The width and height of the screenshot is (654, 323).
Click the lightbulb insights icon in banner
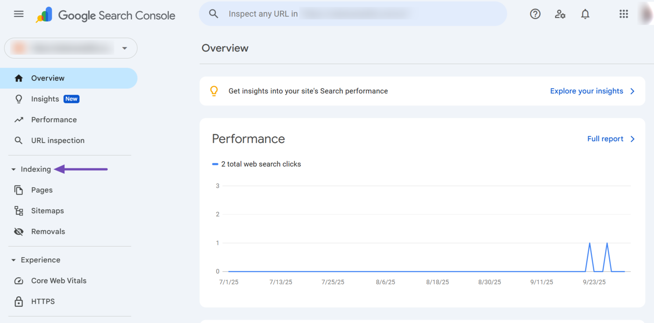pos(214,91)
